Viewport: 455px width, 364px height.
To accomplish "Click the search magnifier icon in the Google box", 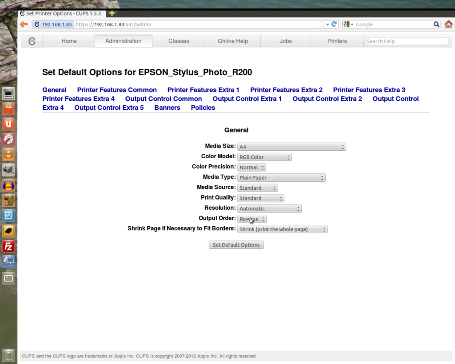I will click(x=436, y=24).
